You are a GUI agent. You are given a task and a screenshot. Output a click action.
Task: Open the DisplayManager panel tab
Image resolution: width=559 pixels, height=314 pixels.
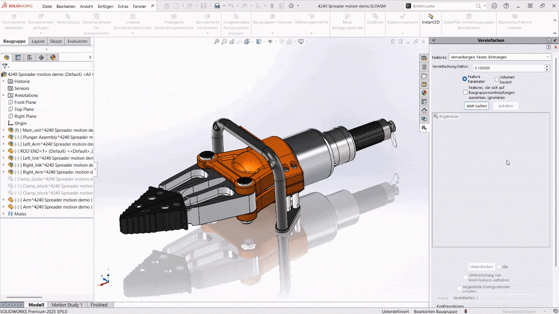53,57
